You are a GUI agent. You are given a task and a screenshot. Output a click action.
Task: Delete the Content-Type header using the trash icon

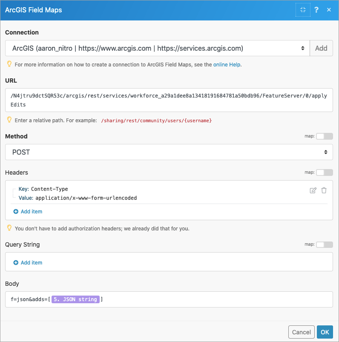pos(324,190)
